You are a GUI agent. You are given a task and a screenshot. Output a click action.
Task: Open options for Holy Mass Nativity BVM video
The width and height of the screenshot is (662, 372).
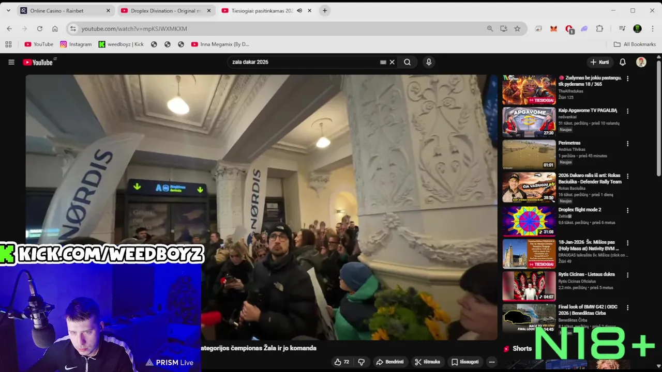(627, 243)
